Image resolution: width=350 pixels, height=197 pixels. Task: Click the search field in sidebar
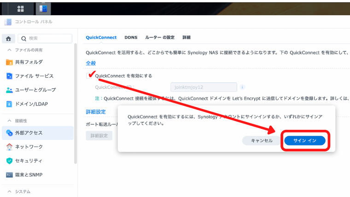click(x=45, y=38)
